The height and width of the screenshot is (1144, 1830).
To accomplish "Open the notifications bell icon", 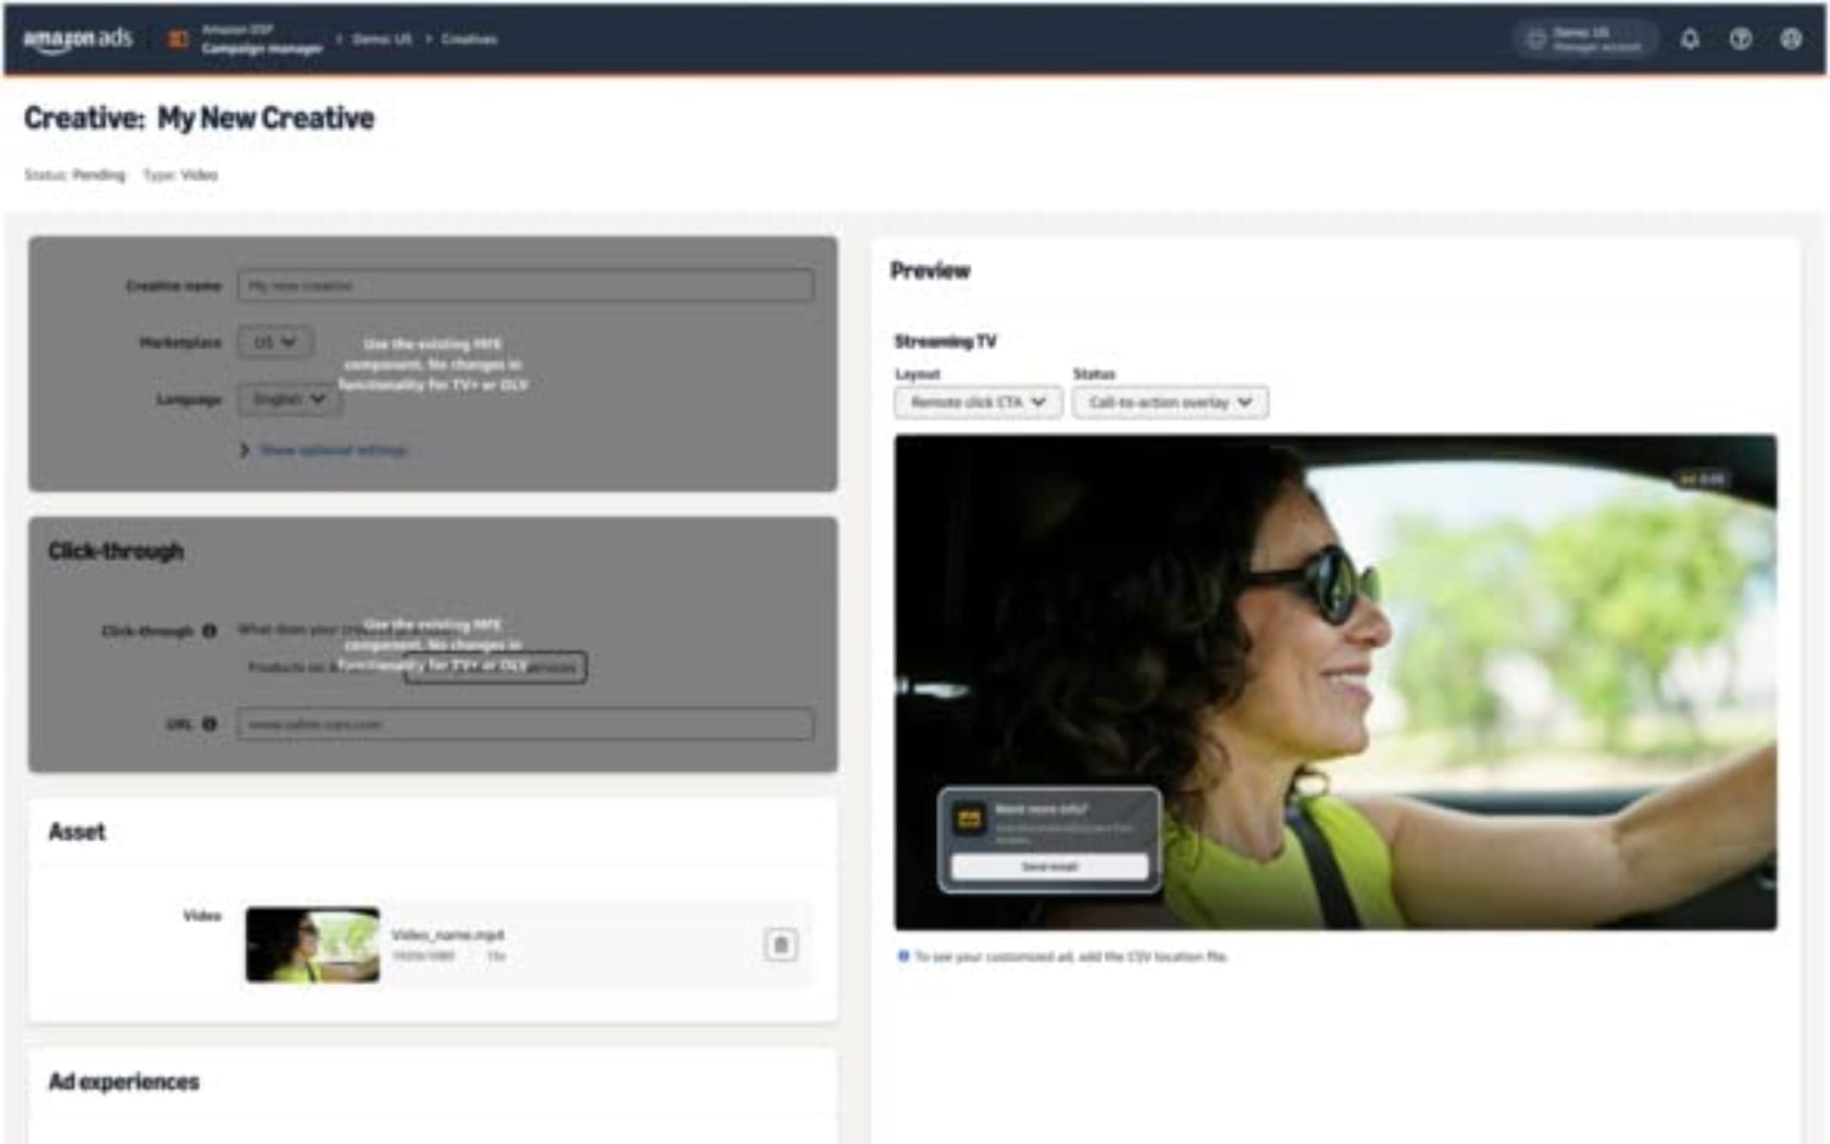I will tap(1691, 40).
